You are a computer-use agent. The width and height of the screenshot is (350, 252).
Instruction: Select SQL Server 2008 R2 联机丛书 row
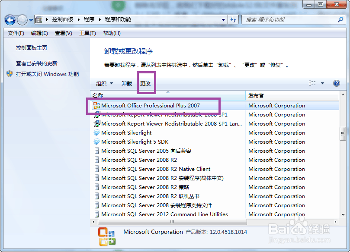tap(215, 196)
